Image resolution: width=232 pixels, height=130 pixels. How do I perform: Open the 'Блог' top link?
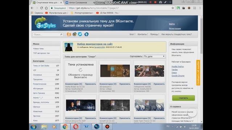point(132,34)
